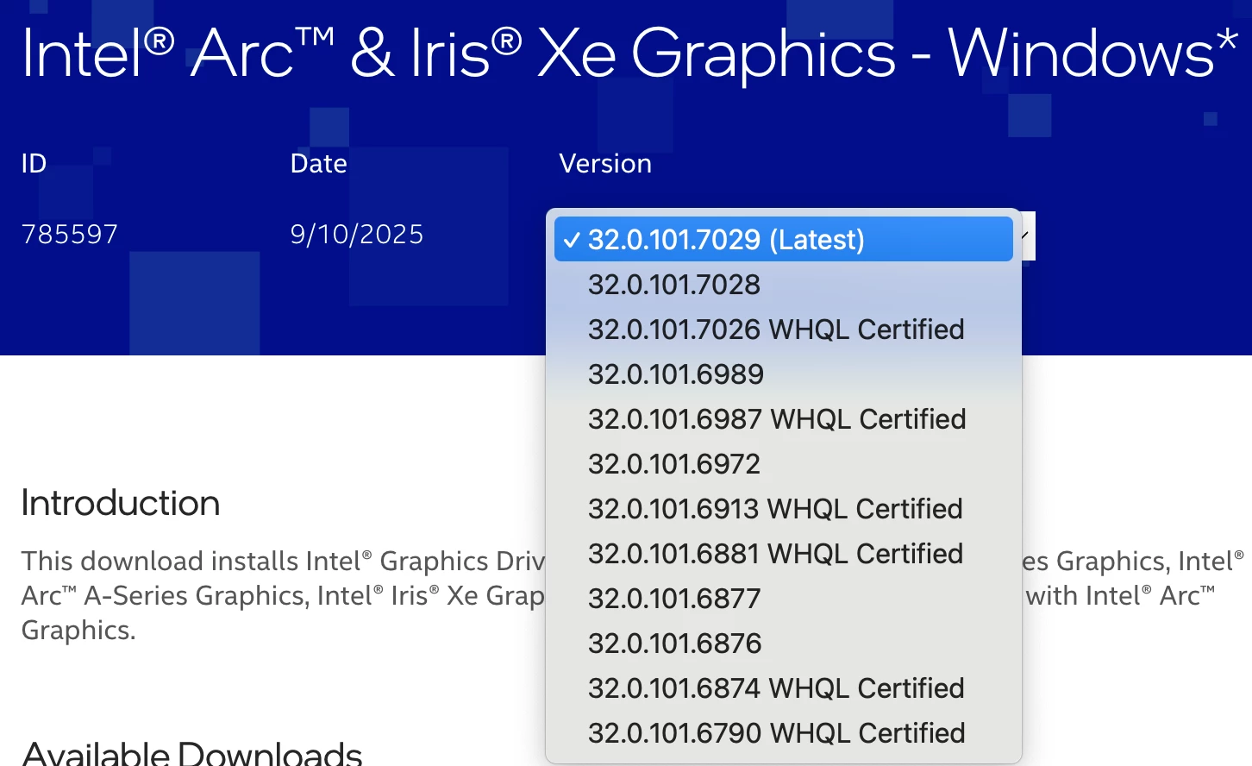Choose version 32.0.101.6877
This screenshot has height=766, width=1252.
tap(783, 598)
